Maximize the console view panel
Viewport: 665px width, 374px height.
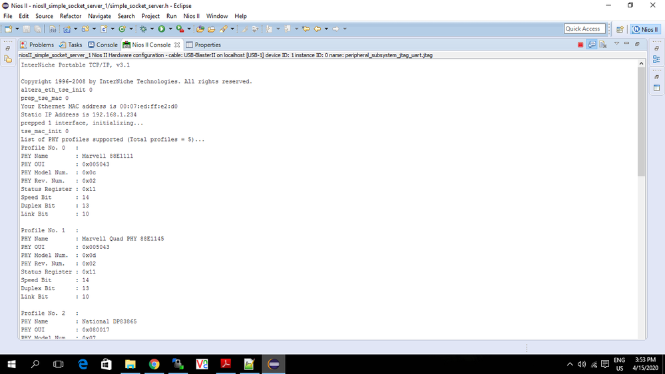[637, 44]
